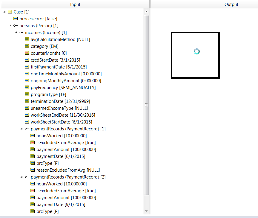Click the category [EM] attribute icon
Image resolution: width=258 pixels, height=218 pixels.
[27, 46]
